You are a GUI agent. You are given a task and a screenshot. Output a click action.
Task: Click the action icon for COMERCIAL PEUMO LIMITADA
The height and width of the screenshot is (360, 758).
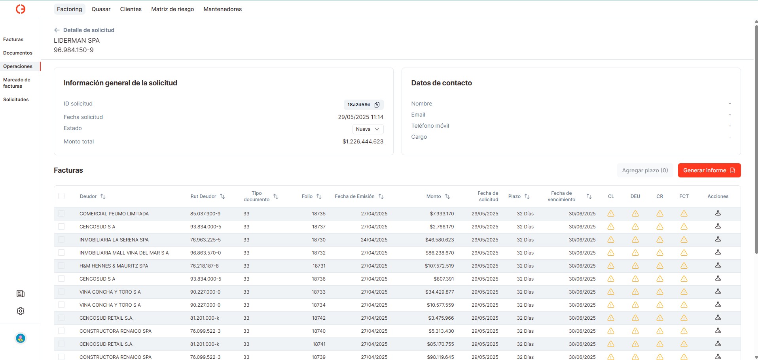[718, 213]
